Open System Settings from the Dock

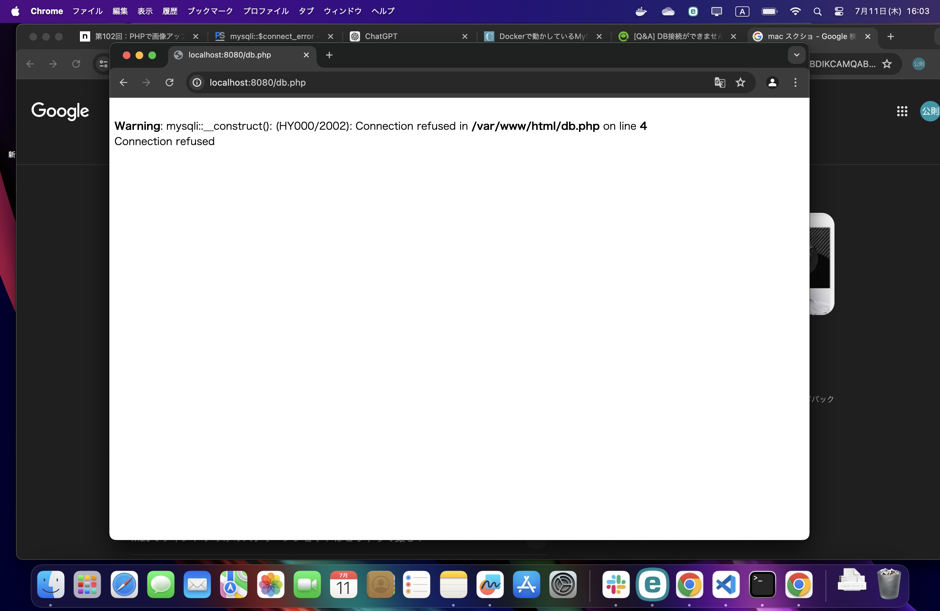click(x=563, y=584)
